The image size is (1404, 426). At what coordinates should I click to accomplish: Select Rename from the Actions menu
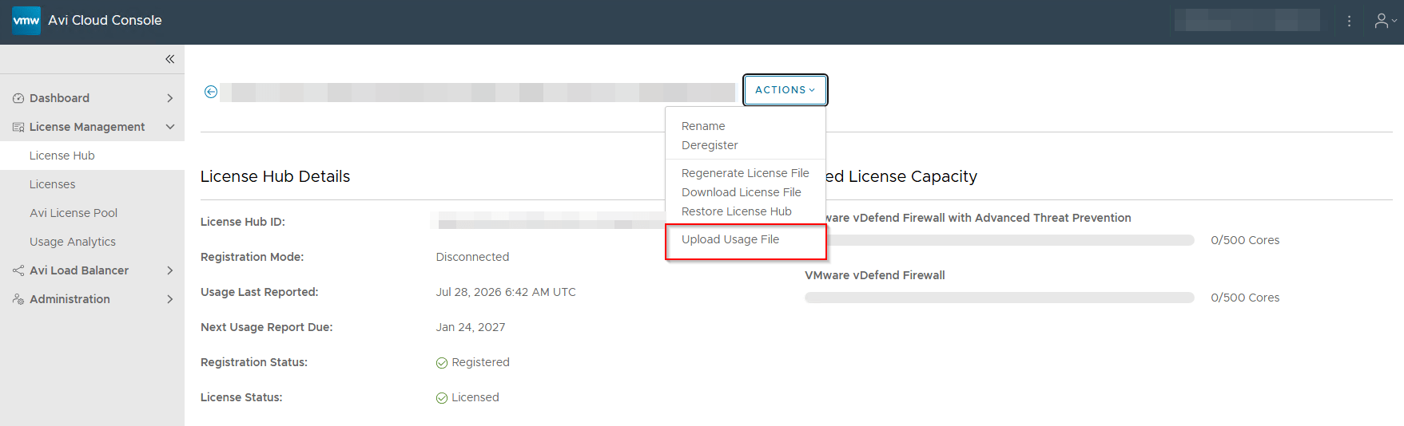[x=703, y=126]
